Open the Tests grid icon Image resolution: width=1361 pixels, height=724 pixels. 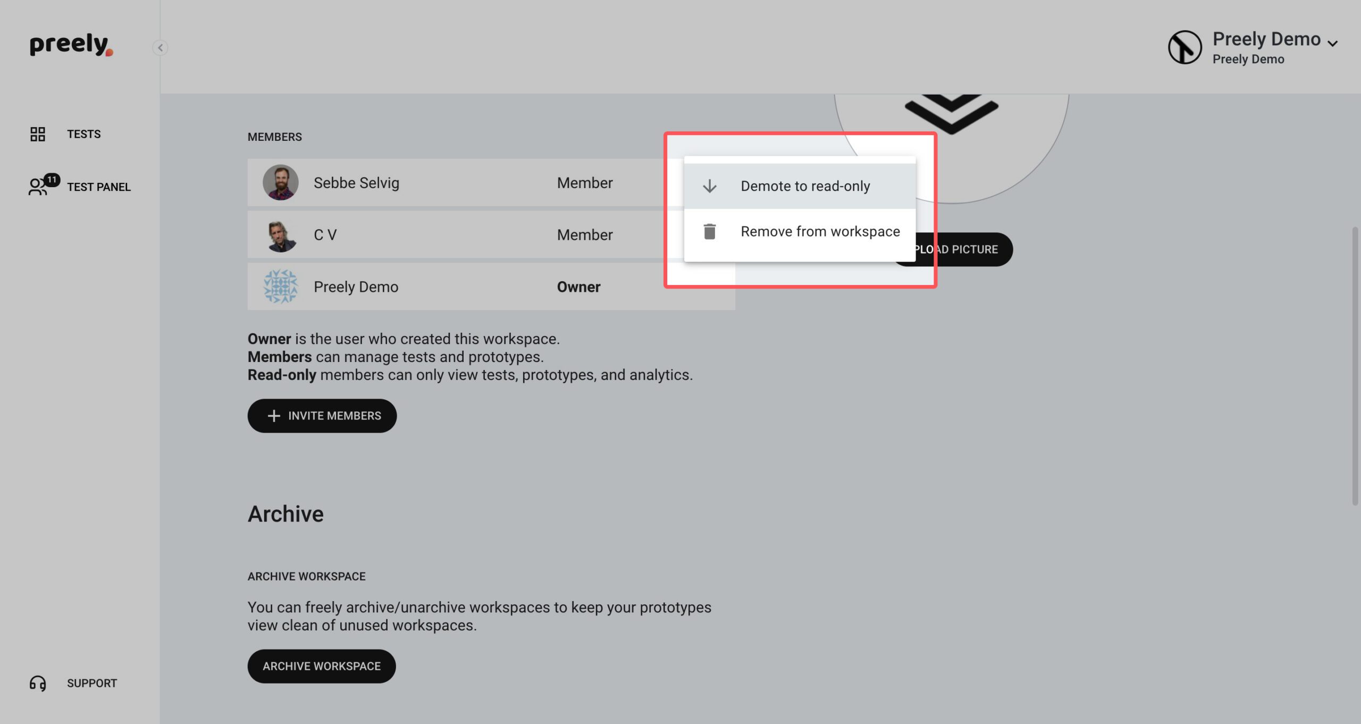pos(38,134)
